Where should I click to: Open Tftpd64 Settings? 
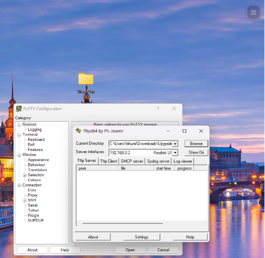(141, 237)
